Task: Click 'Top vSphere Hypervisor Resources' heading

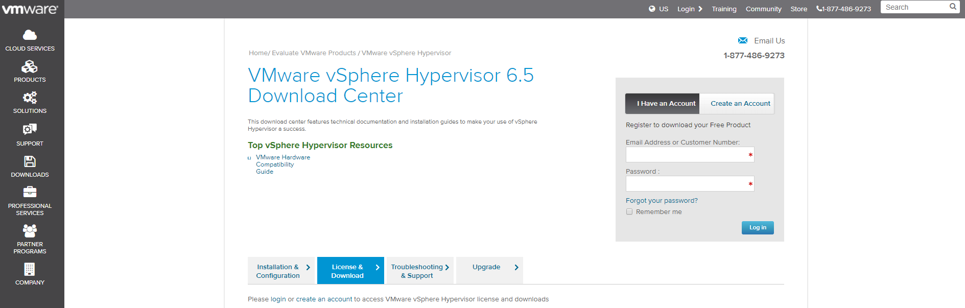Action: [320, 145]
